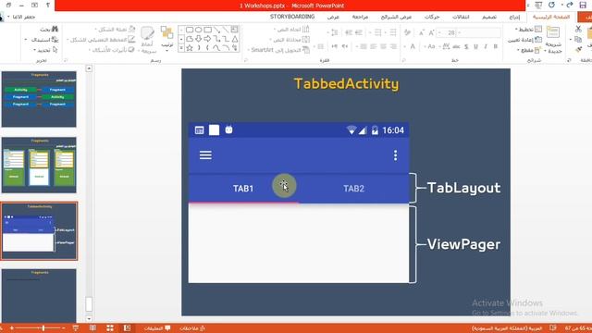Open Change Case Aa dropdown
The image size is (592, 333).
(x=430, y=46)
